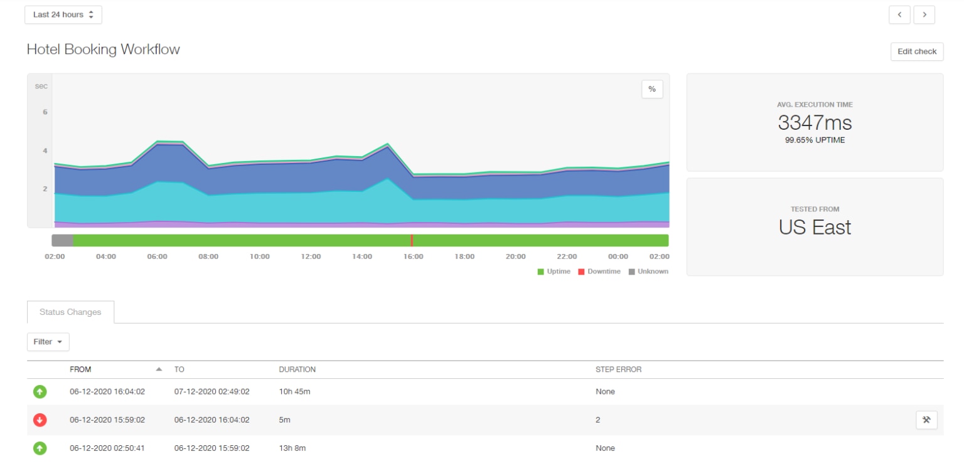Click the green up-status icon on bottom row
Image resolution: width=964 pixels, height=476 pixels.
[40, 448]
